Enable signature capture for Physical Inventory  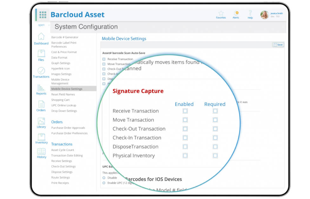tap(185, 156)
